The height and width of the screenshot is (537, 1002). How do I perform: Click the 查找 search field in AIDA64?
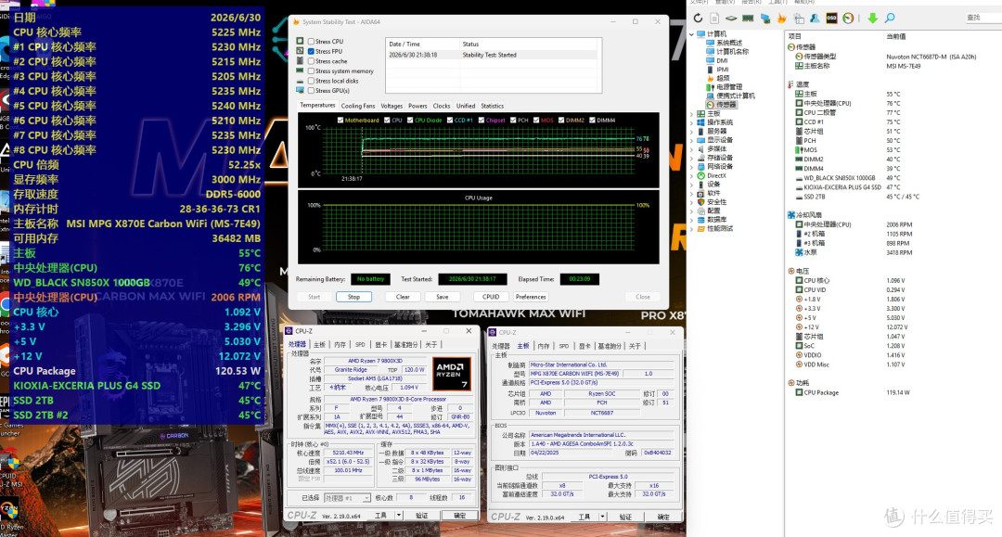(x=983, y=18)
